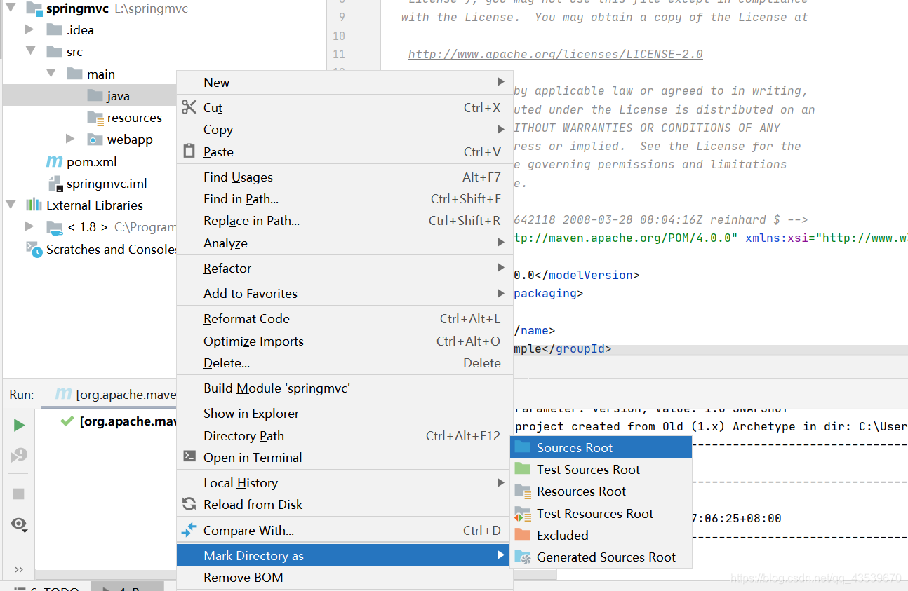Click the Reload from Disk icon
The image size is (908, 591).
click(x=189, y=504)
